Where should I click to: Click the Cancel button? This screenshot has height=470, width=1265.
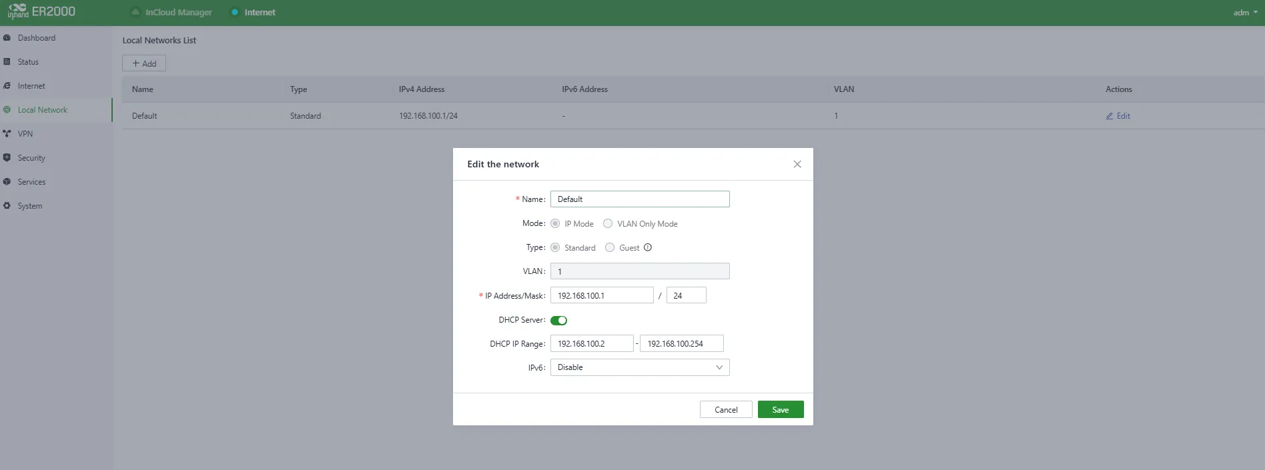726,409
